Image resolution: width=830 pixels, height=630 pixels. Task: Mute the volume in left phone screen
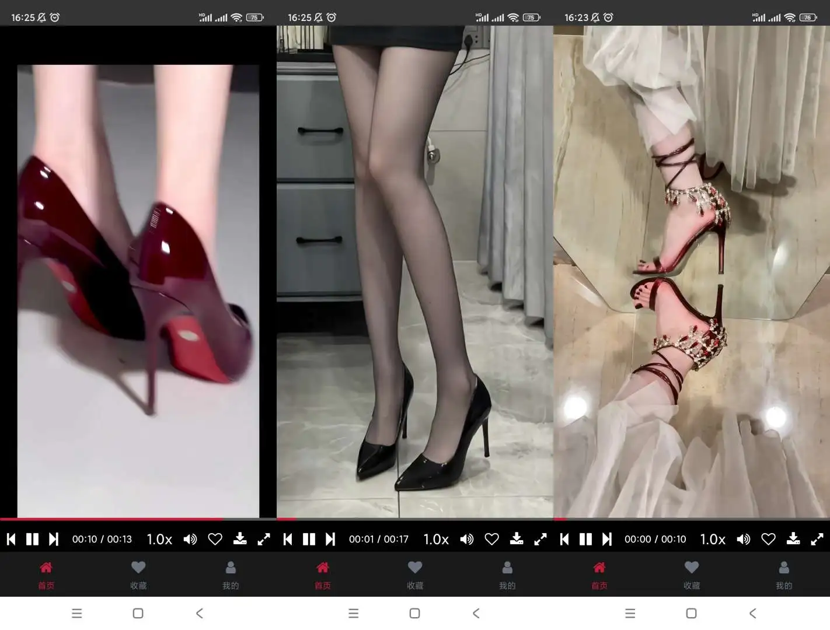coord(190,539)
